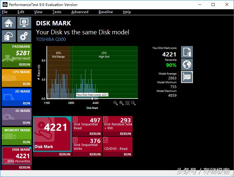Screen dimensions: 234x177
Task: Open the Advanced menu
Action: 80,12
